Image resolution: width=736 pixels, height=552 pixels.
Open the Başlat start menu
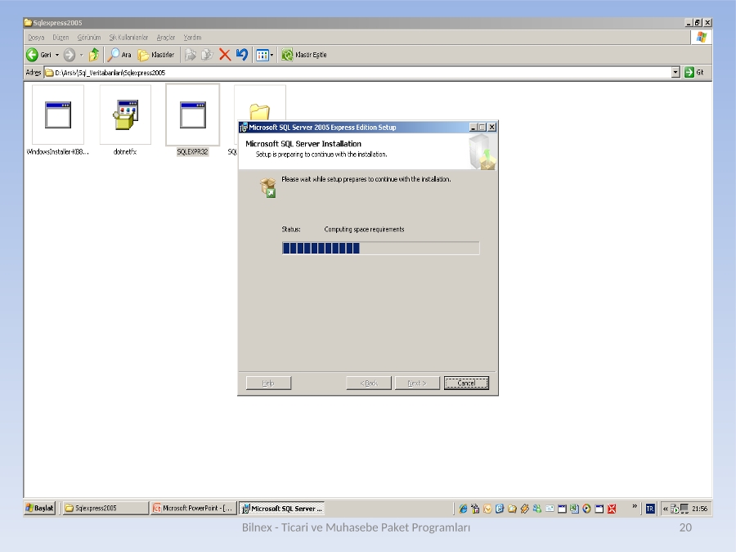click(40, 508)
